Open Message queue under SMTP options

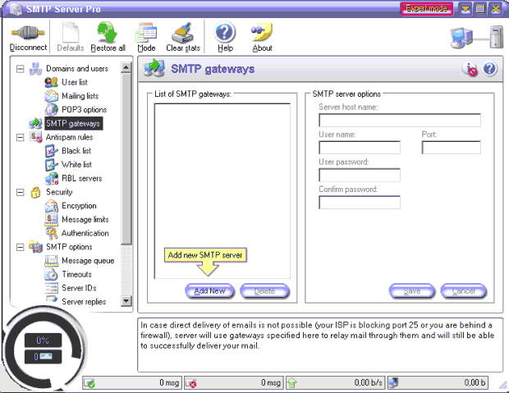[x=88, y=261]
